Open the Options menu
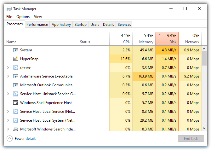The width and height of the screenshot is (211, 150). tap(23, 17)
